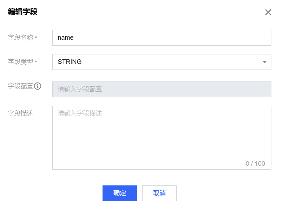
Task: Expand the 字段类型 dropdown arrow
Action: click(265, 62)
